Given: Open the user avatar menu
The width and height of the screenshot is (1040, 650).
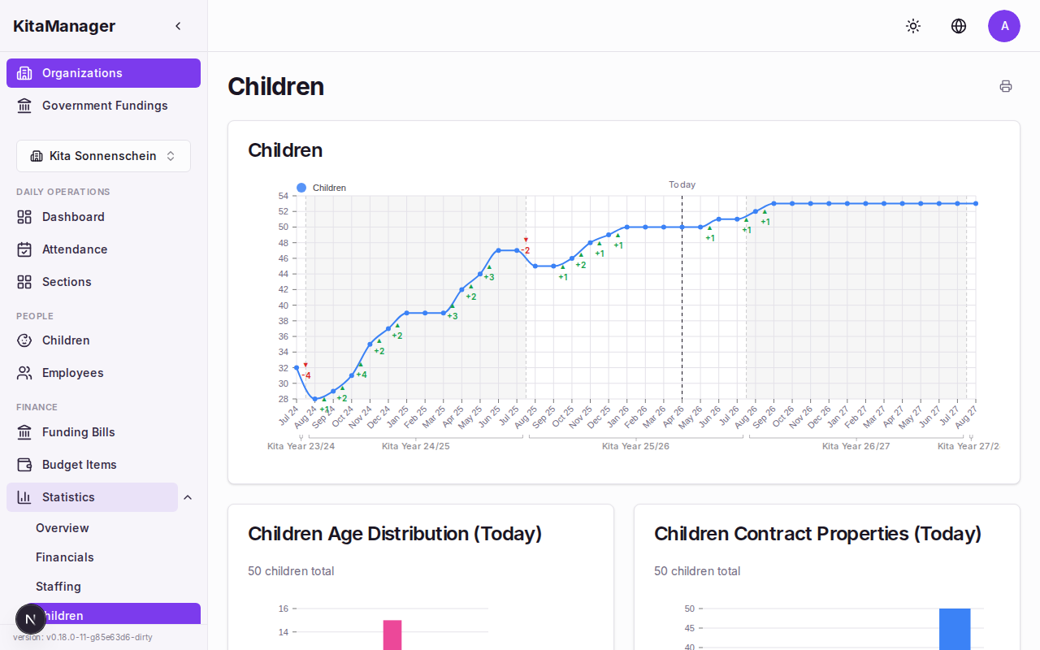Looking at the screenshot, I should 1004,26.
